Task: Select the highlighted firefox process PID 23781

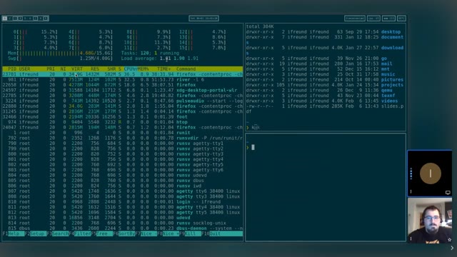Action: point(122,74)
